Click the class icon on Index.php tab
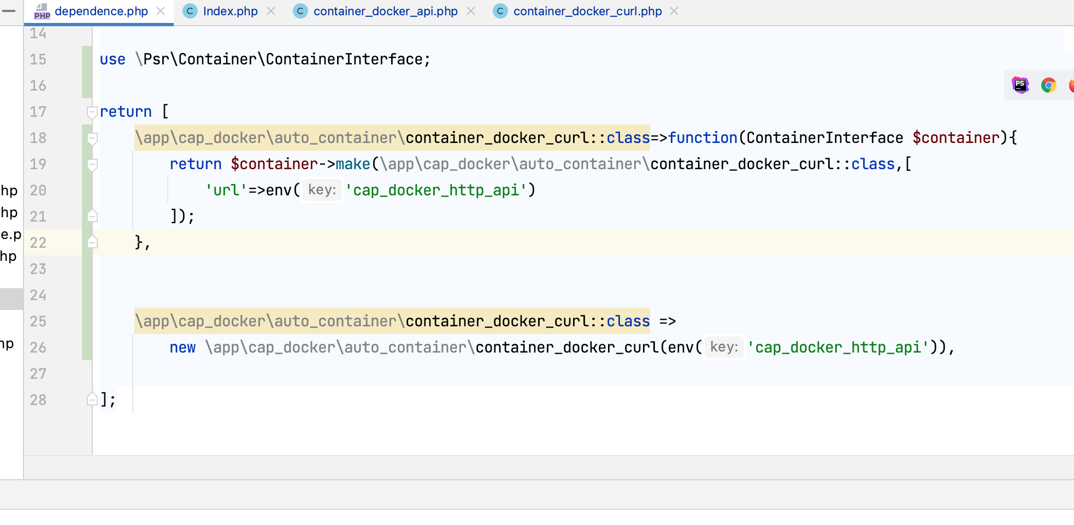 click(x=190, y=11)
